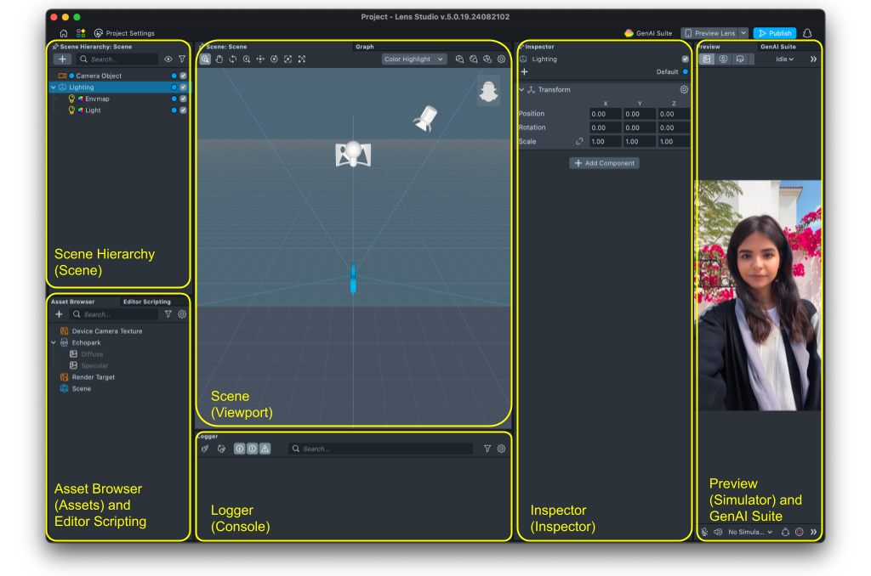The width and height of the screenshot is (871, 576).
Task: Click the Snapchat ghost icon beside Publish
Action: (x=808, y=33)
